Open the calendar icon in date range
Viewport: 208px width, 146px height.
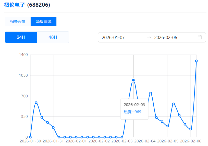pos(200,37)
